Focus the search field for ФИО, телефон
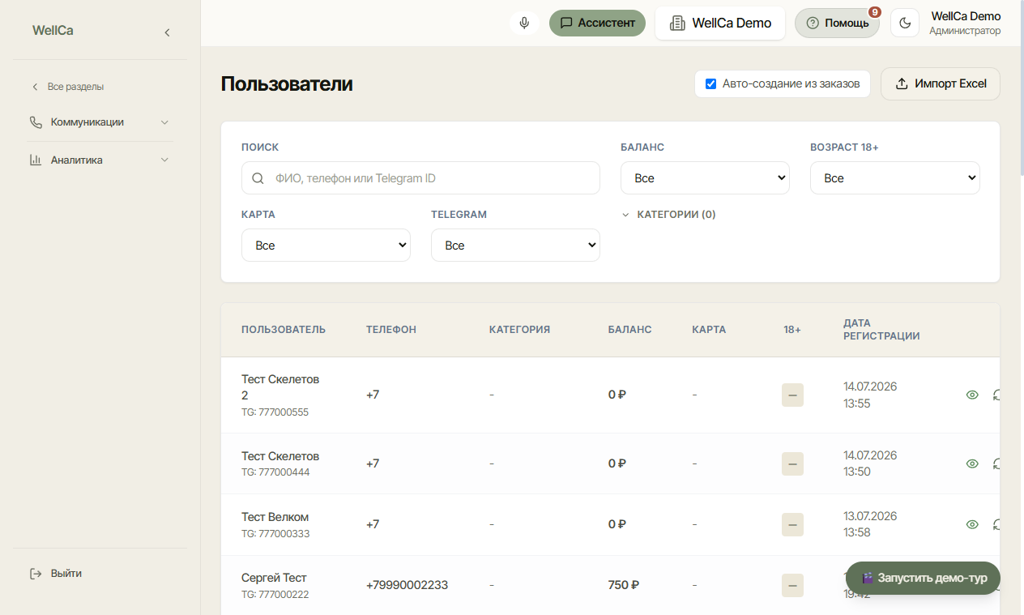 pos(420,178)
